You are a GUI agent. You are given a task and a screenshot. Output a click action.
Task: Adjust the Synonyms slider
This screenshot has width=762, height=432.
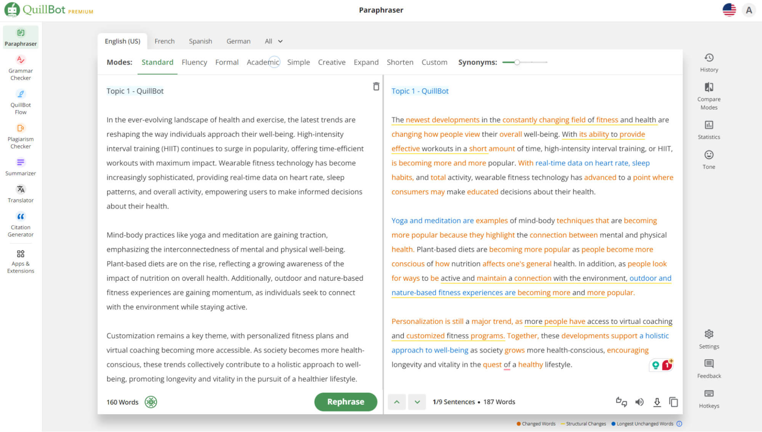click(517, 62)
